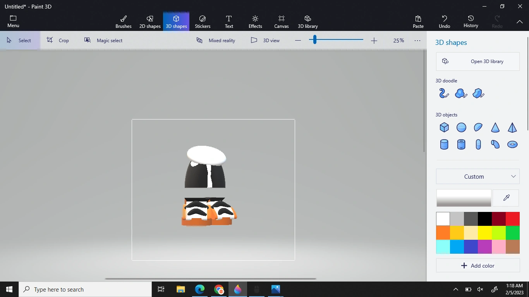Toggle 3D view mode
The height and width of the screenshot is (297, 529).
265,40
